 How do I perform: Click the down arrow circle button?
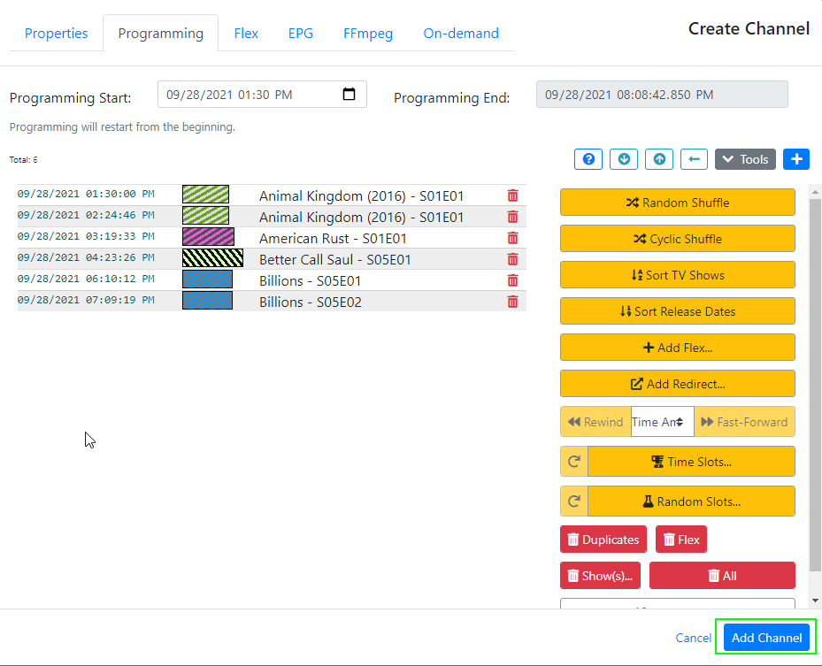click(624, 159)
